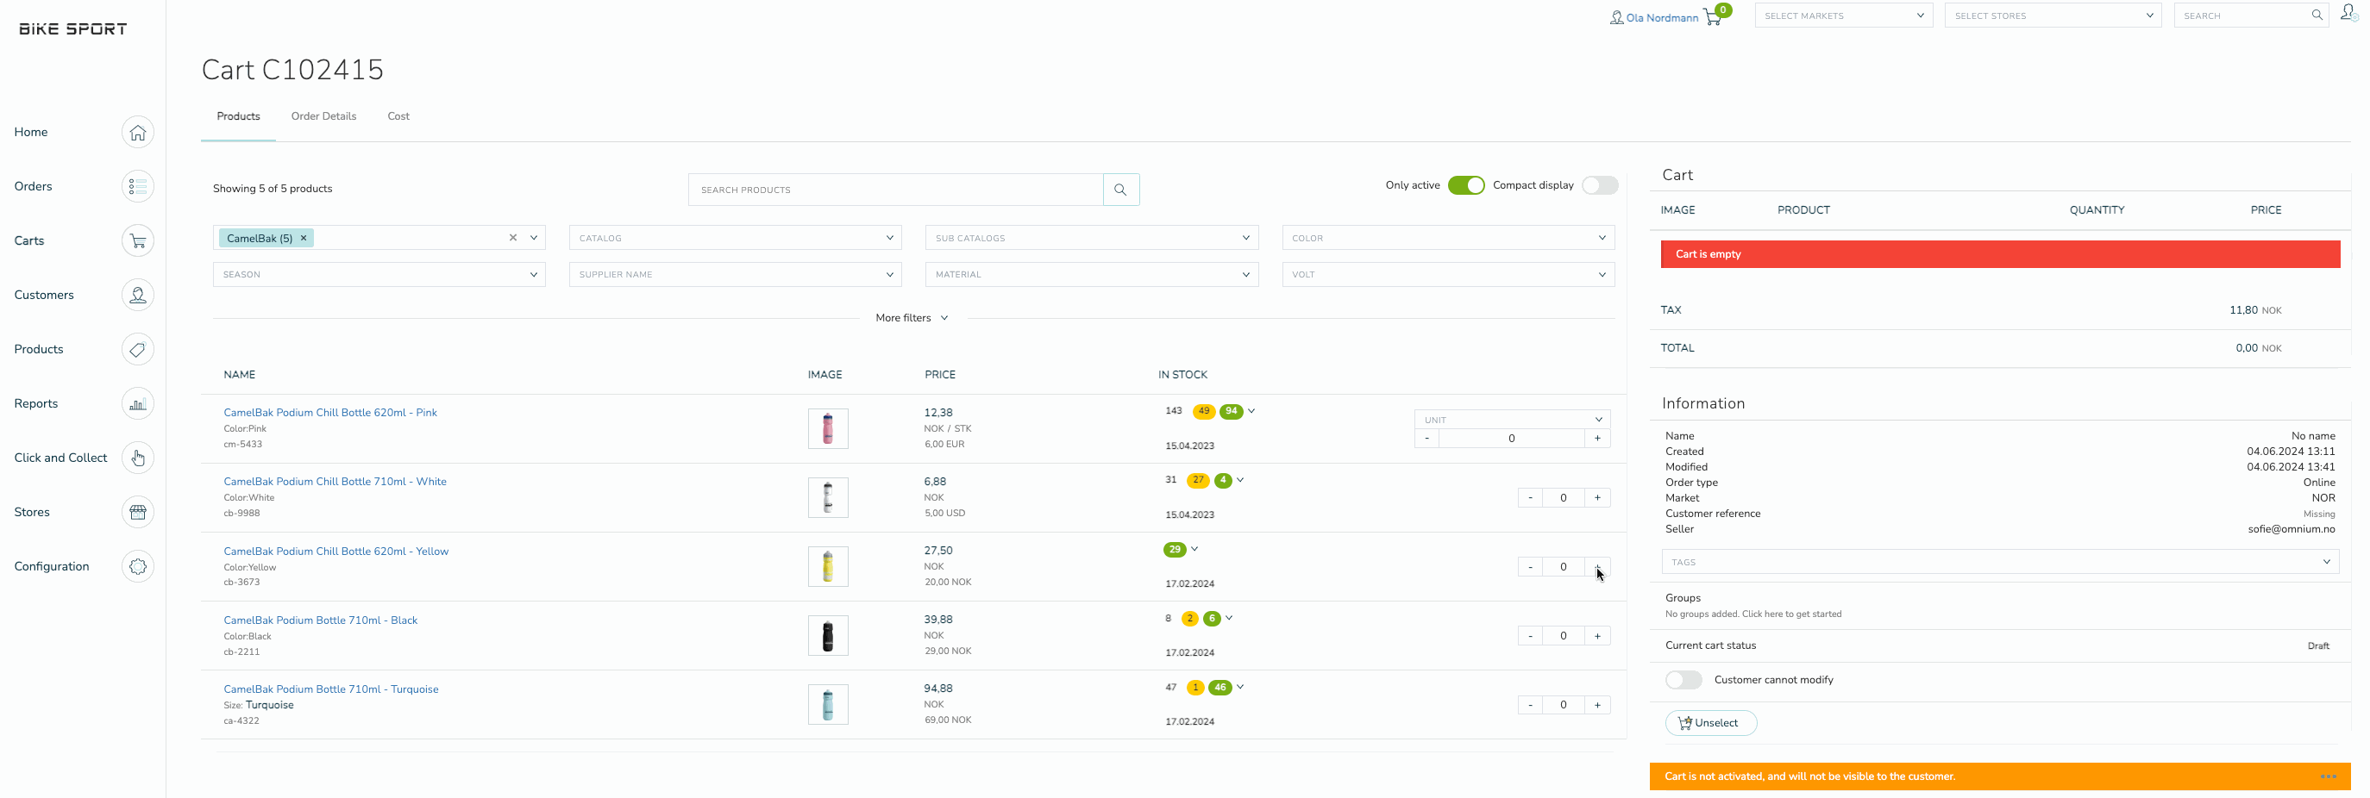Go to Orders in sidebar menu

(x=33, y=187)
